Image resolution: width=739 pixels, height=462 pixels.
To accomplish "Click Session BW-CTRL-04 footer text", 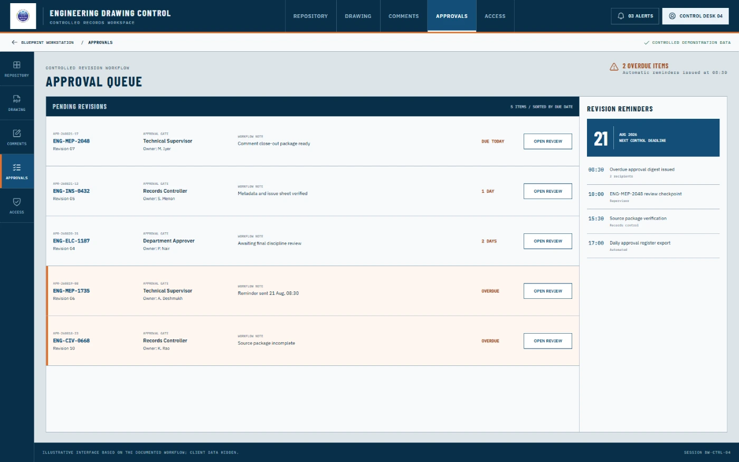I will pos(707,452).
